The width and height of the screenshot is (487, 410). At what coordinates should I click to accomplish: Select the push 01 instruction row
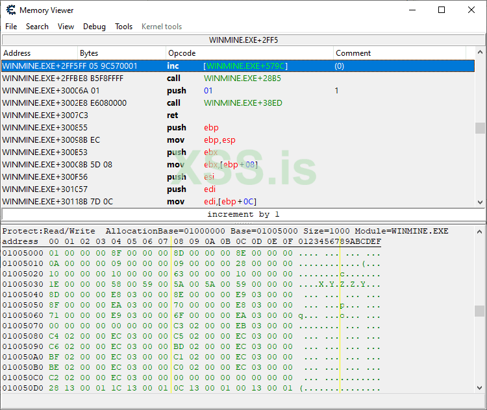(238, 91)
